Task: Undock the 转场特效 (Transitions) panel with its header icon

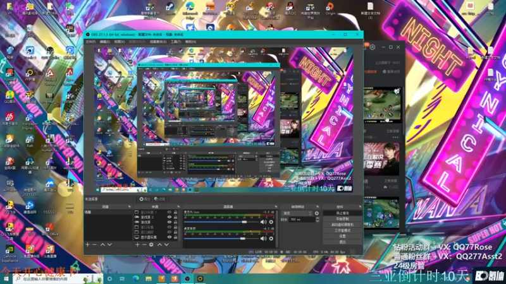Action: tap(318, 207)
